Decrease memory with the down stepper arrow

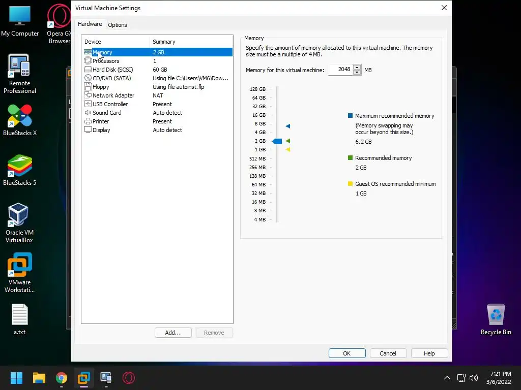[357, 72]
